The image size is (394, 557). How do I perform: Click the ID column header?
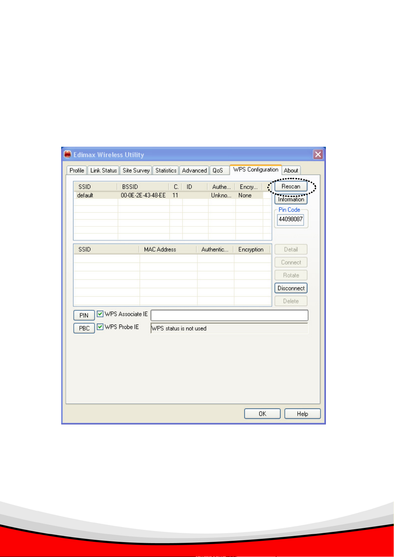(195, 187)
